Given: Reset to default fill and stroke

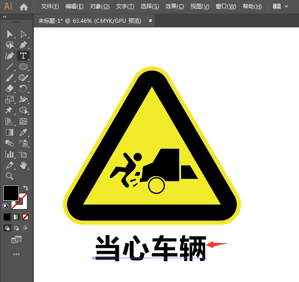Looking at the screenshot, I should click(5, 206).
